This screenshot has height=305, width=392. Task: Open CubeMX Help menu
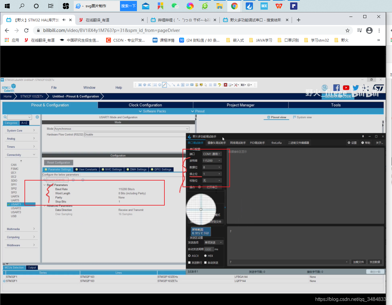119,88
